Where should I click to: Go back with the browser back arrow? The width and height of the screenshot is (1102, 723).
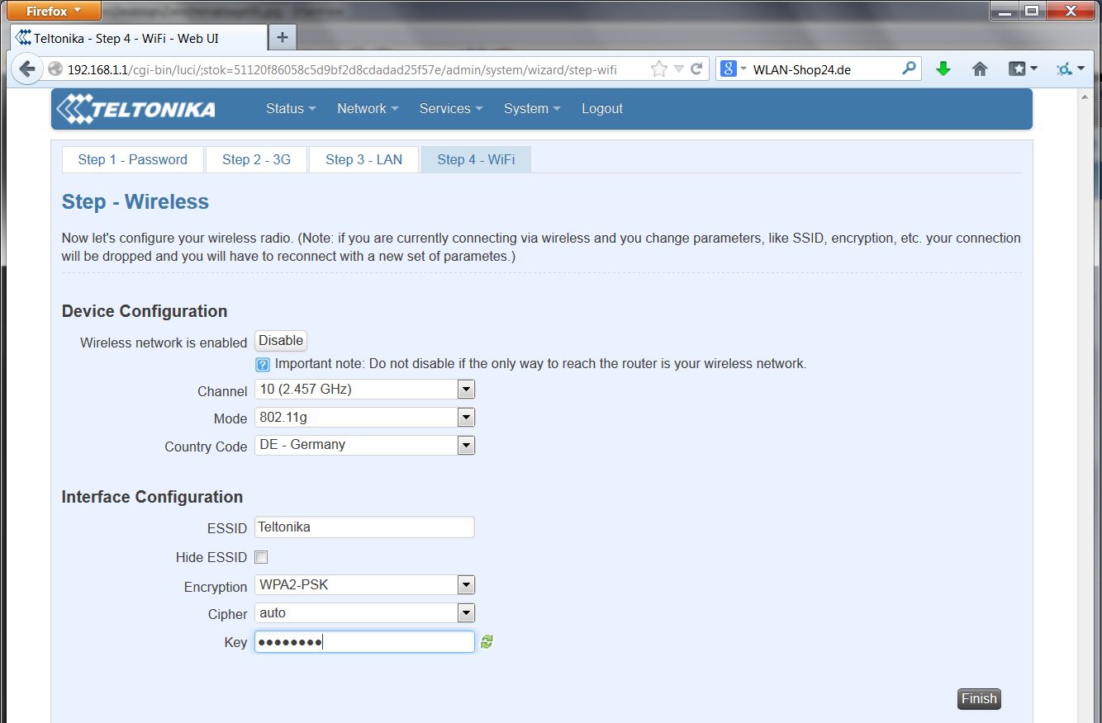click(26, 69)
